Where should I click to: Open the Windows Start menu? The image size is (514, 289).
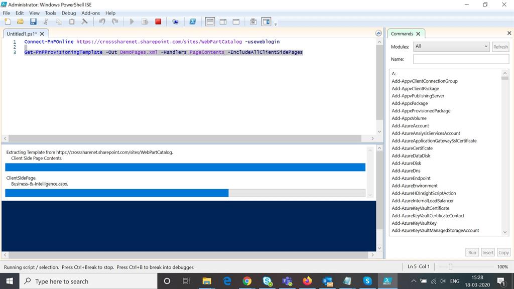coord(10,281)
